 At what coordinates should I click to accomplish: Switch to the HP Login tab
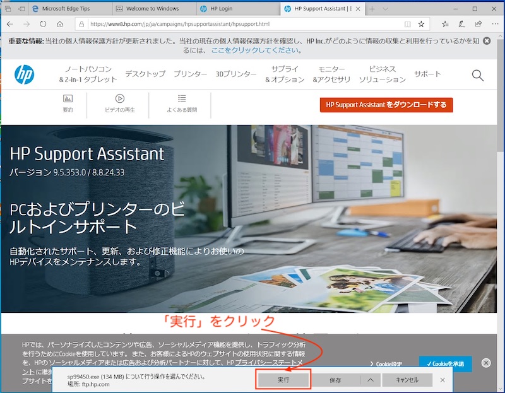[239, 9]
